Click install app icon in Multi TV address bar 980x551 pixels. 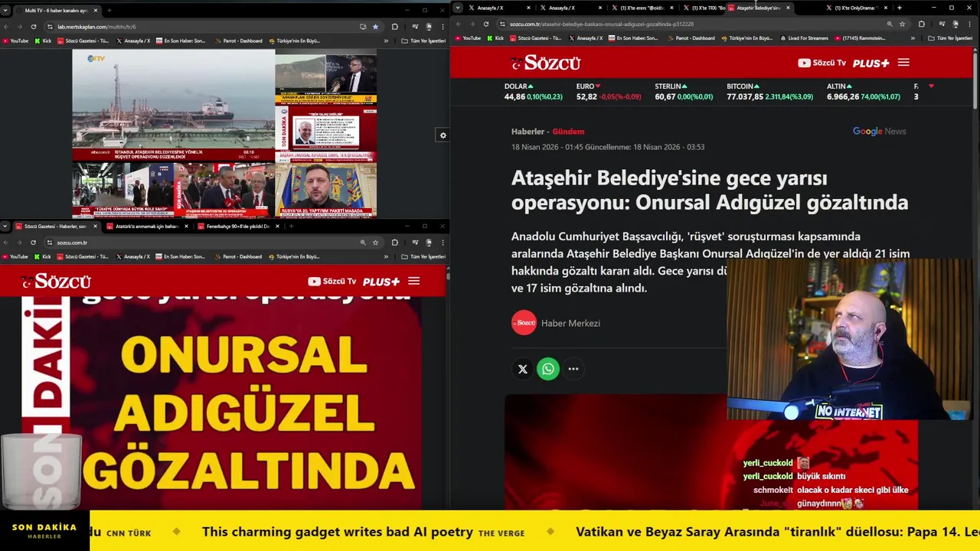point(363,27)
